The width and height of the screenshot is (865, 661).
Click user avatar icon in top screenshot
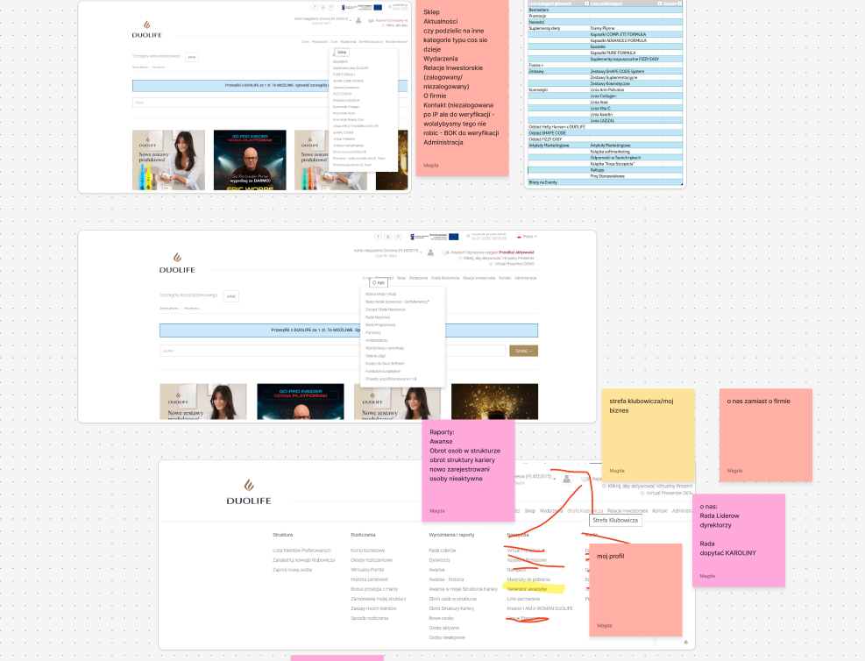(x=358, y=20)
